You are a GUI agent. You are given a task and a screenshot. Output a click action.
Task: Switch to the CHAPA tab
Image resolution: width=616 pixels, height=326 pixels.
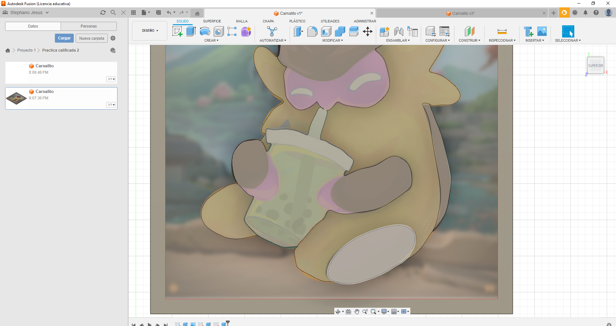(x=268, y=21)
